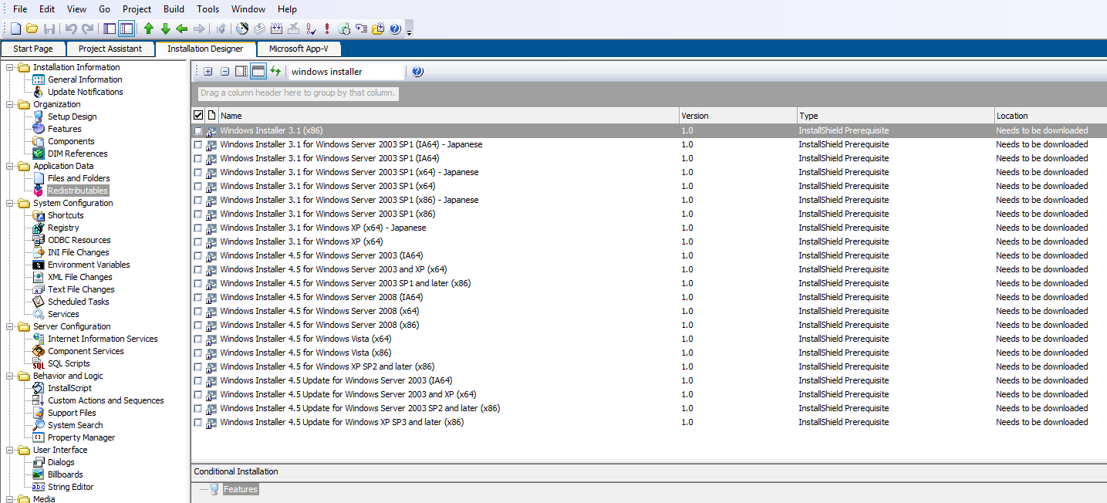Refresh redistributables with green arrows icon
Screen dimensions: 1107x503
275,72
